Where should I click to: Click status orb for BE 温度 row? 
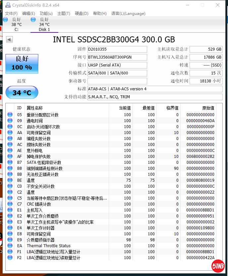click(10, 180)
